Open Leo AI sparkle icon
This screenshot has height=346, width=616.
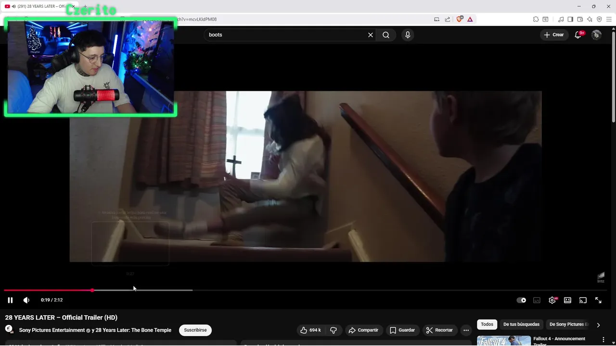[590, 19]
